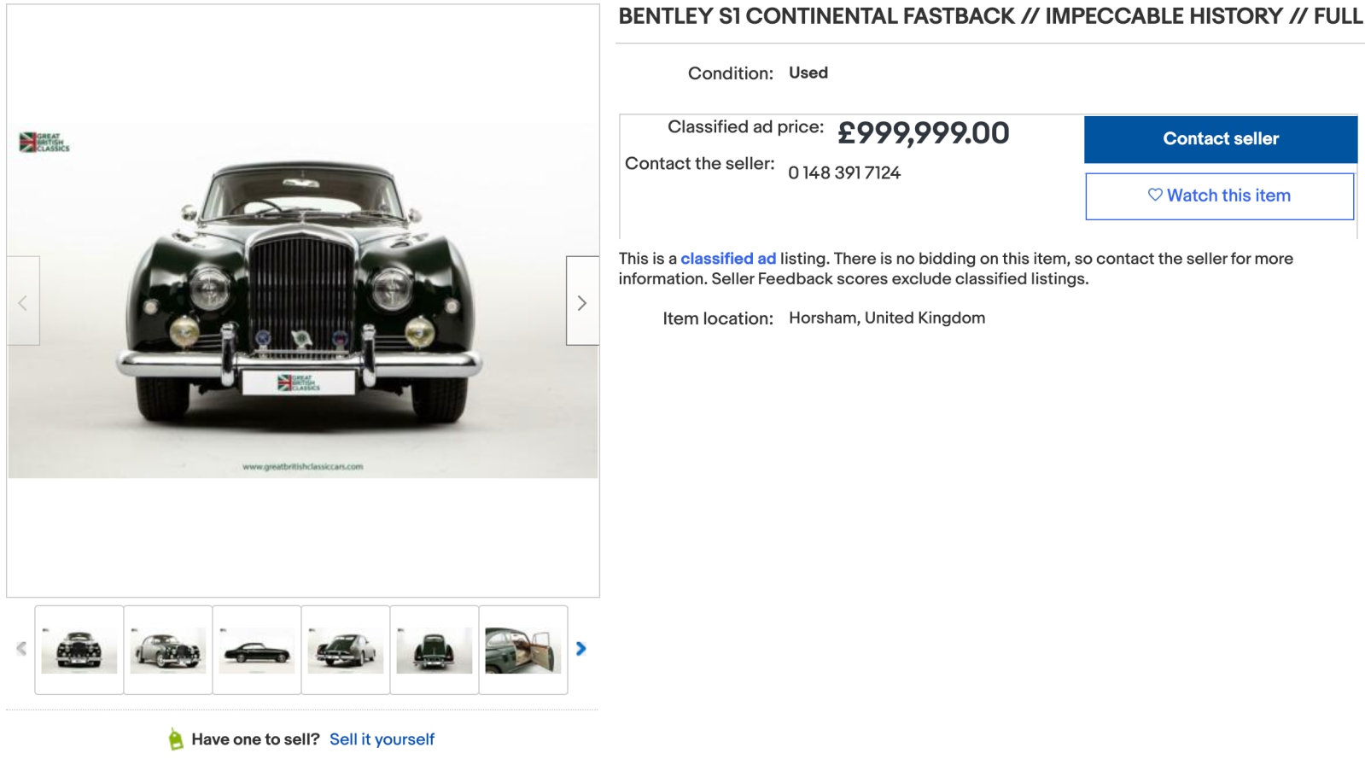Click the heart icon on the Watch button
Screen dimensions: 1365x759
pos(1155,196)
